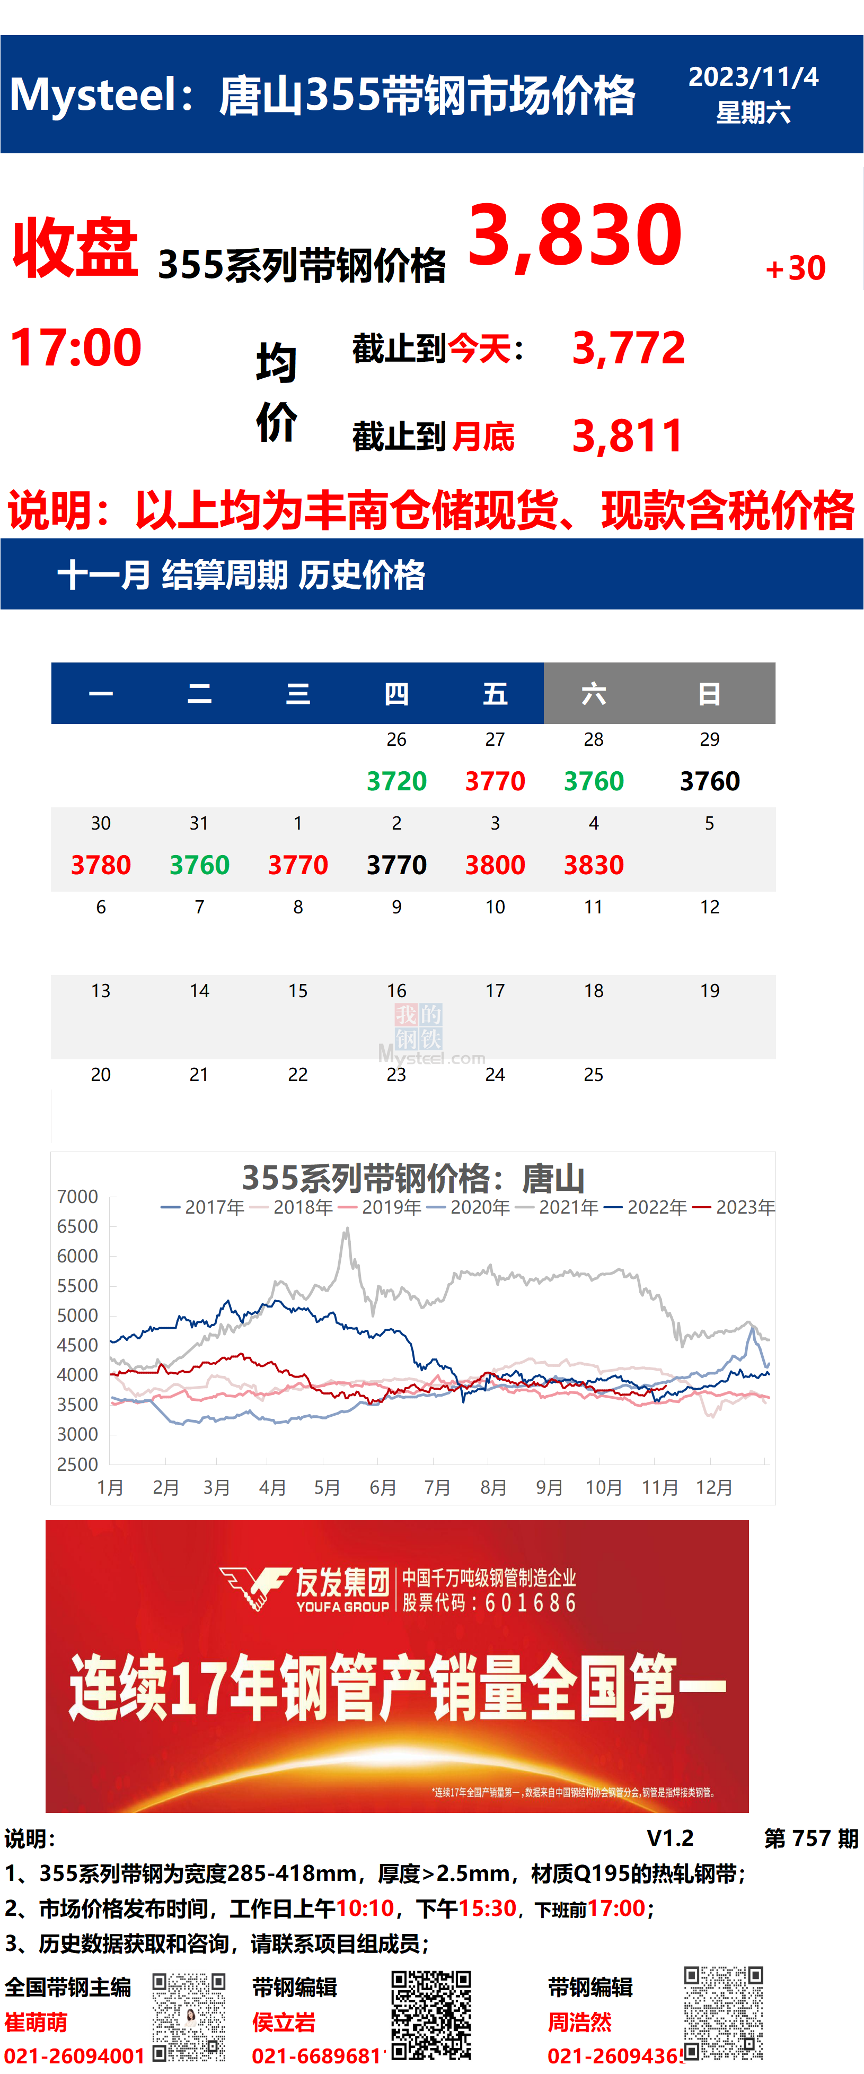Click the 6月 x-axis label on the chart
The height and width of the screenshot is (2074, 864).
383,1487
